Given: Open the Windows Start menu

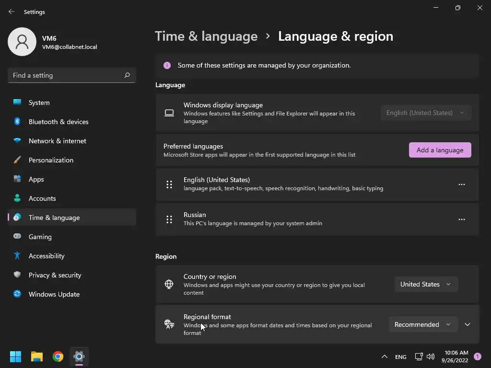Looking at the screenshot, I should pos(15,356).
